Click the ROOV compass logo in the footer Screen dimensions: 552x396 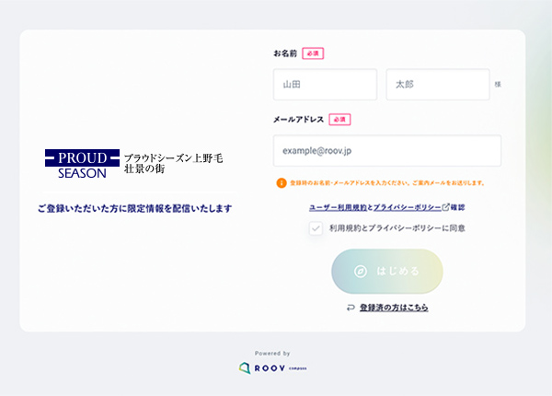pos(273,368)
